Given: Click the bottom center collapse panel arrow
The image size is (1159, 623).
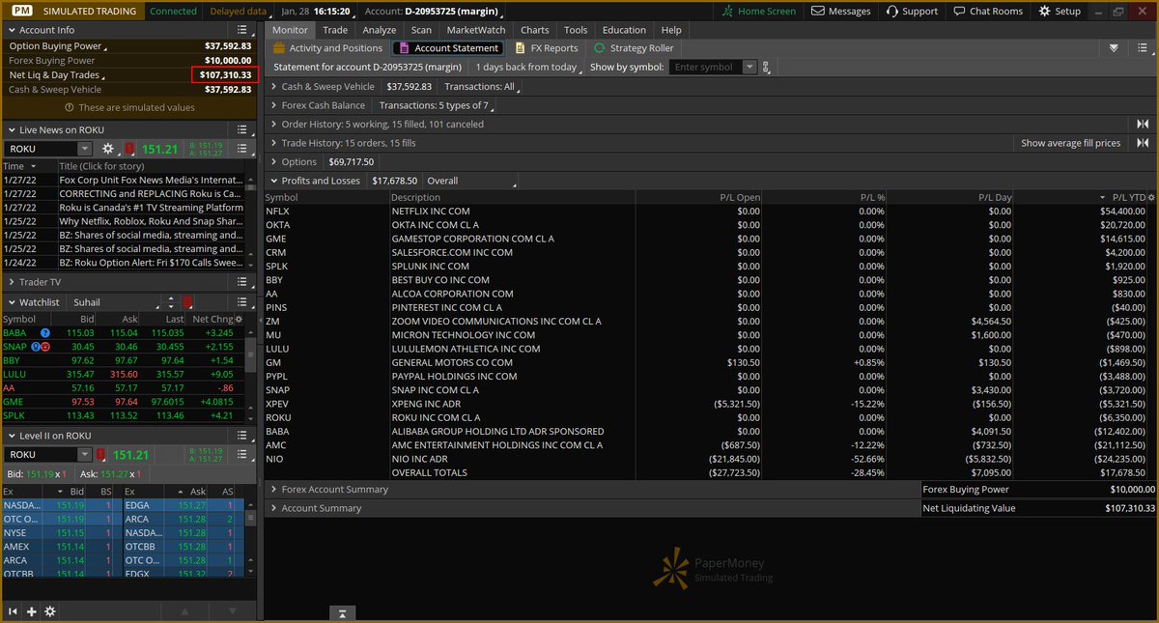Looking at the screenshot, I should pos(342,613).
